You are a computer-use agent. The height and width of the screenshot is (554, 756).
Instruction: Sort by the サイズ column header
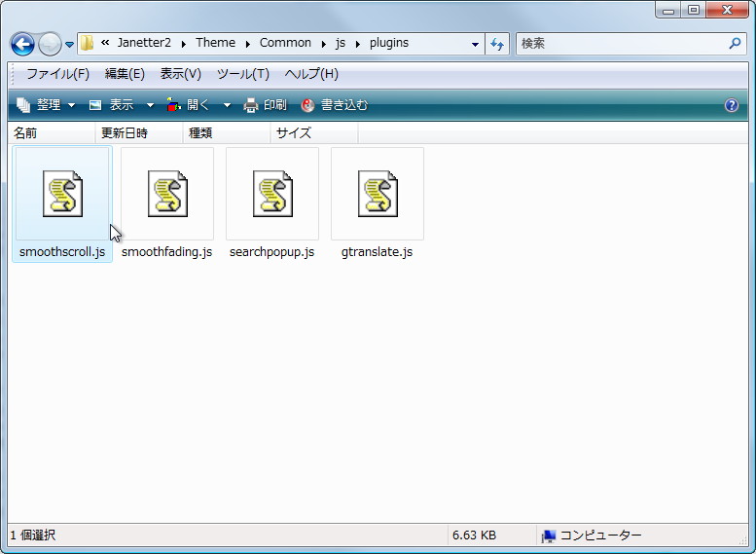pyautogui.click(x=314, y=133)
